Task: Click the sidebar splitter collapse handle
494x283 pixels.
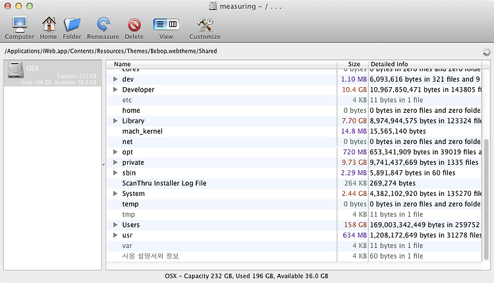Action: [x=103, y=165]
